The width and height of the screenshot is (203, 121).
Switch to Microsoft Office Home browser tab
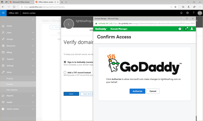coord(21,2)
